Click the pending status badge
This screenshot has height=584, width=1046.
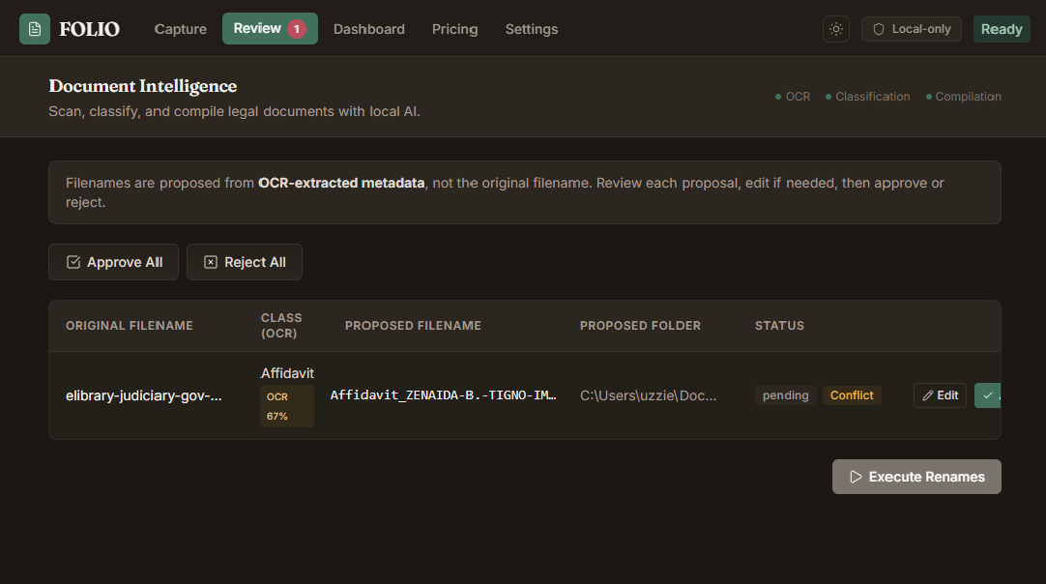point(785,395)
